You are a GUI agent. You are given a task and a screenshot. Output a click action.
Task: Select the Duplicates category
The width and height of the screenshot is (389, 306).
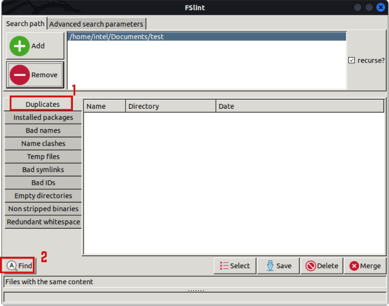(x=43, y=104)
